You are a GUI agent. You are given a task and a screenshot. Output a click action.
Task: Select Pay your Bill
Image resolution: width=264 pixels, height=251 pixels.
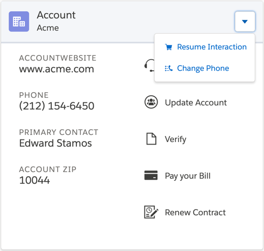coord(188,176)
